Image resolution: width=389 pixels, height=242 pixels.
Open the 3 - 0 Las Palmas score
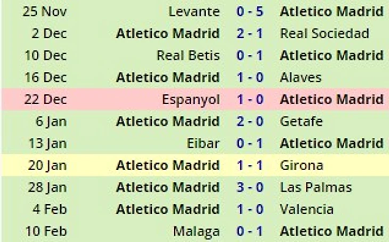250,188
